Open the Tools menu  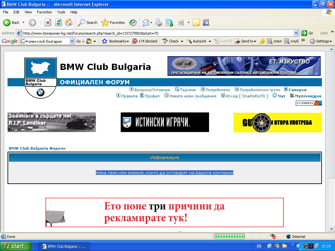pyautogui.click(x=61, y=12)
